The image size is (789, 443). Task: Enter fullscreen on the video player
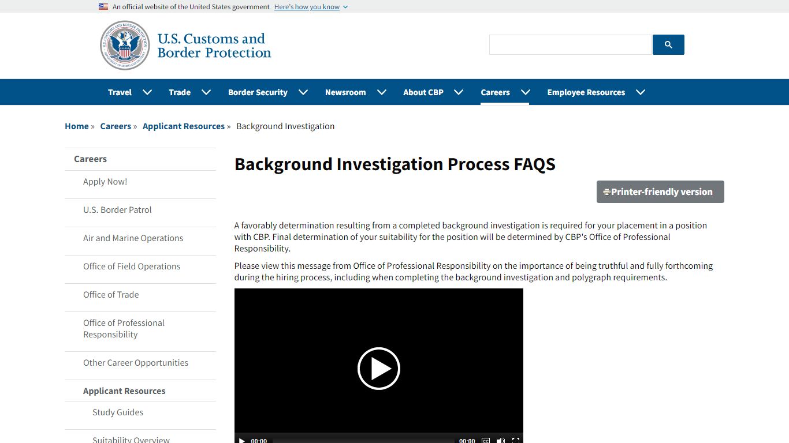coord(516,441)
